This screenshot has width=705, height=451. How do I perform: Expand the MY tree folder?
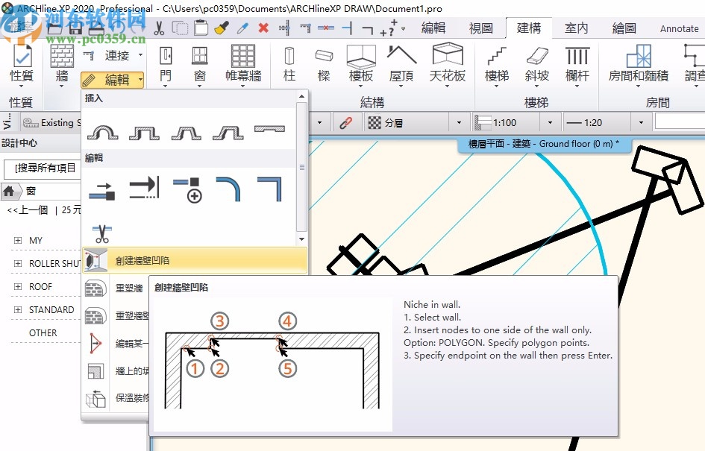pos(18,240)
